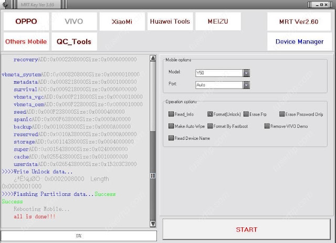Click the Flashing Partitions data line
The width and height of the screenshot is (336, 243).
tap(58, 194)
